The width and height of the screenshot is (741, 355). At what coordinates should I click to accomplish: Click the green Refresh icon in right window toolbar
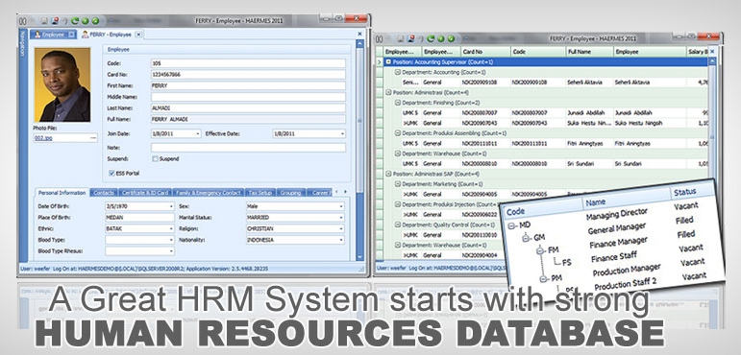[431, 38]
